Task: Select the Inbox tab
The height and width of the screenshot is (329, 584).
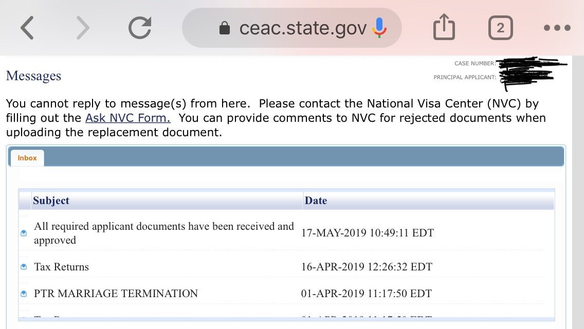Action: point(27,158)
